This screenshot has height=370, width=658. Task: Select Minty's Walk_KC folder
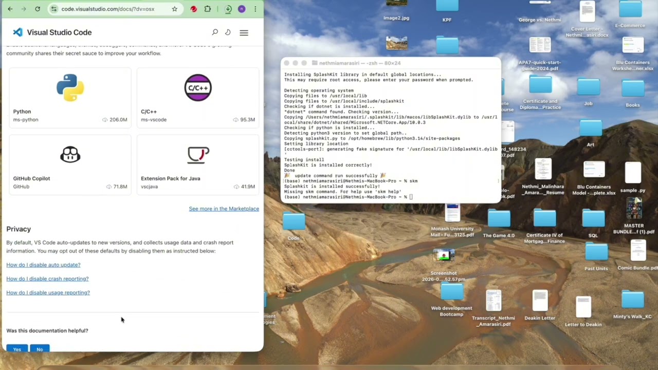coord(632,305)
